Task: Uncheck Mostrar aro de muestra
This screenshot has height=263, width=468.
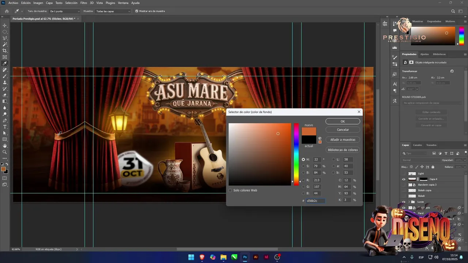Action: [x=137, y=11]
